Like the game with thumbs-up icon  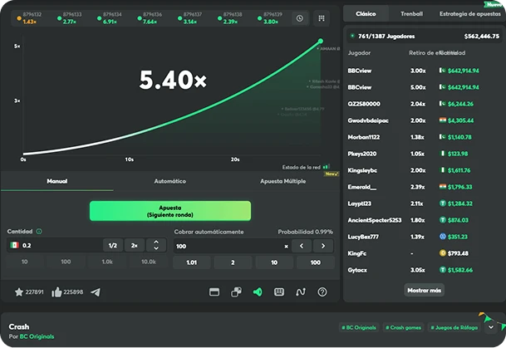[x=56, y=292]
